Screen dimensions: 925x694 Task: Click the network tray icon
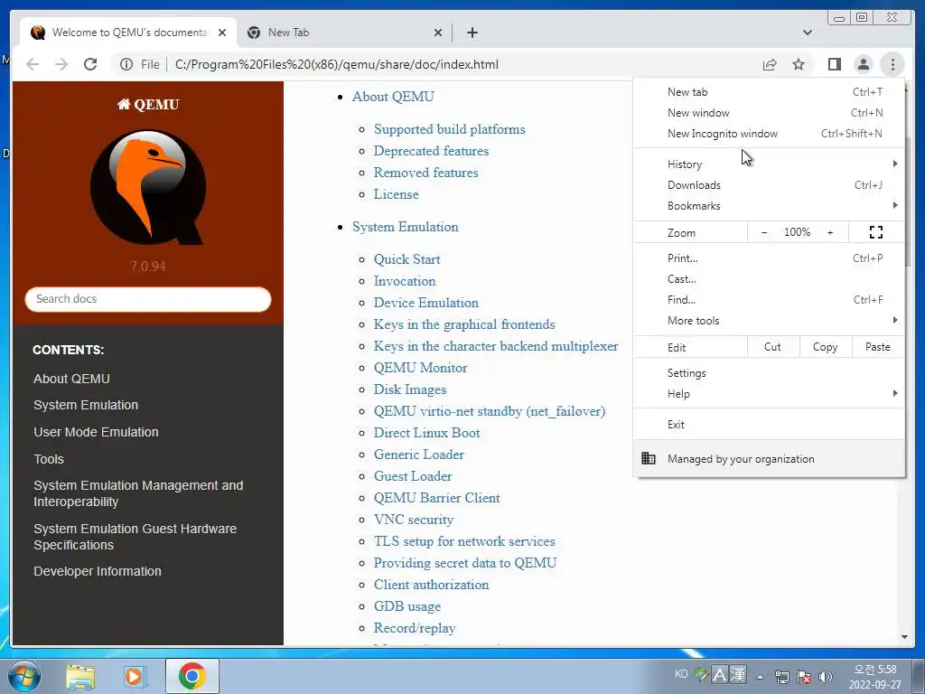click(782, 676)
